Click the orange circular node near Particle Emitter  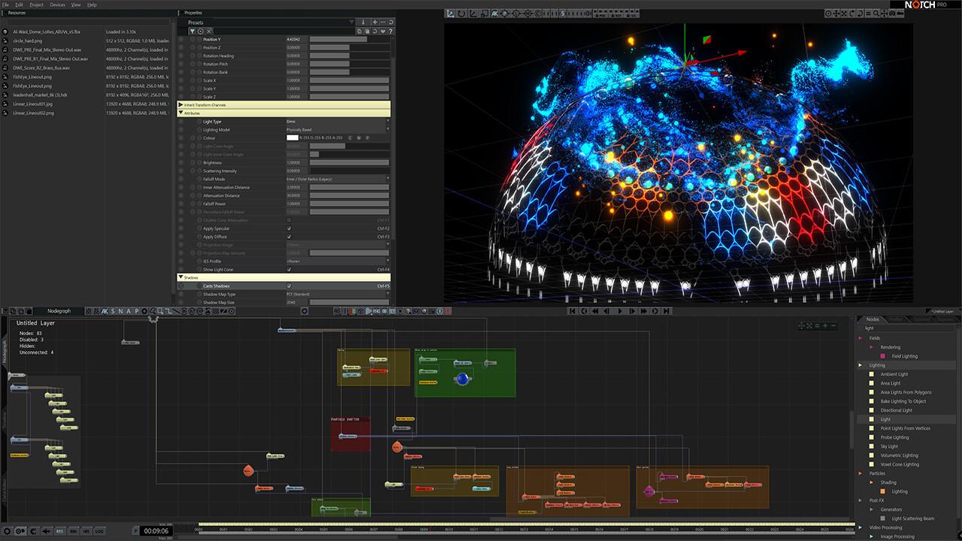[x=397, y=447]
